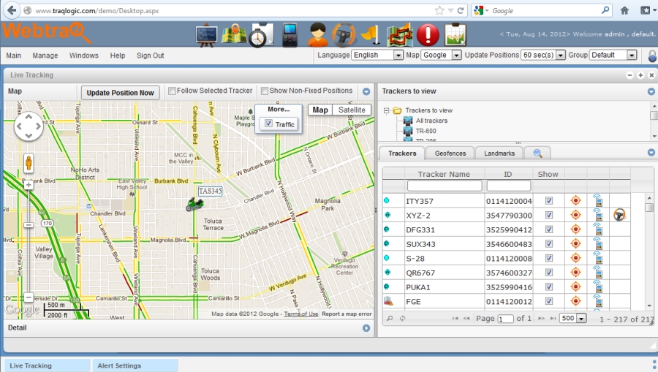Viewport: 658px width, 372px height.
Task: Click the device signal icon for FGE
Action: (x=597, y=300)
